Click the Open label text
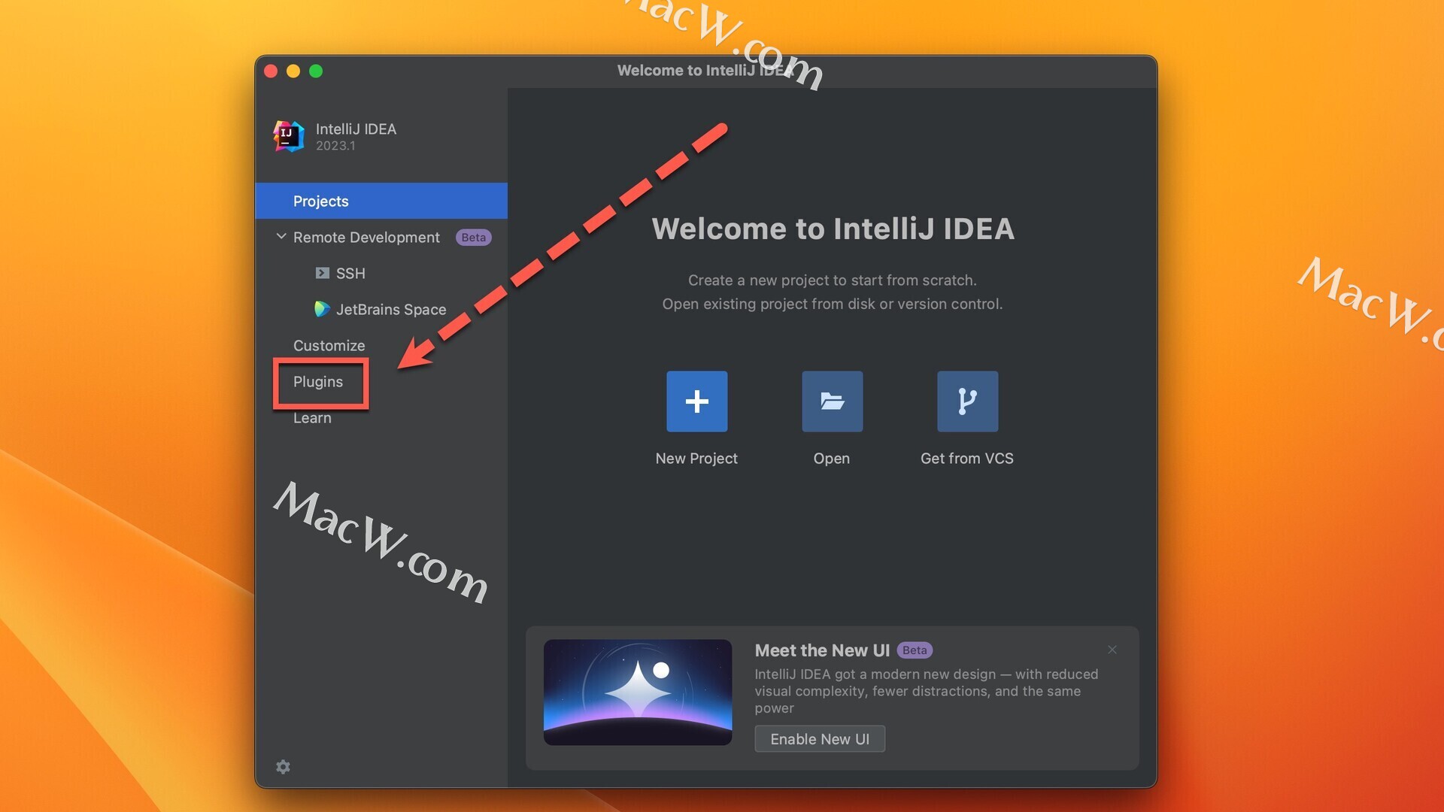The image size is (1444, 812). 832,458
